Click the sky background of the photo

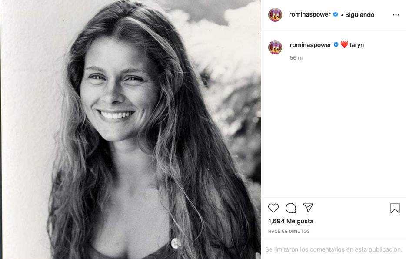(x=209, y=10)
